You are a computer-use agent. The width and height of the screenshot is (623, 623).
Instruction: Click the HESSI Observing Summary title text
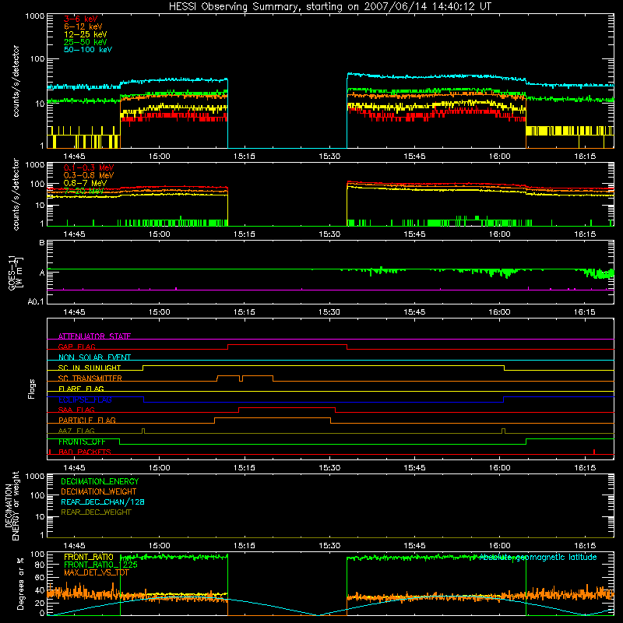click(330, 6)
